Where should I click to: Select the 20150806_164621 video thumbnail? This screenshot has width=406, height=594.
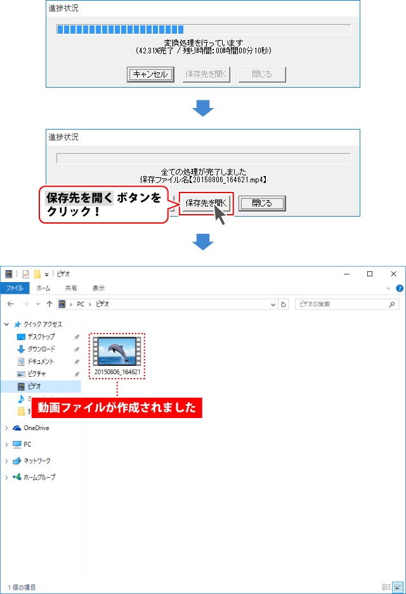click(117, 351)
